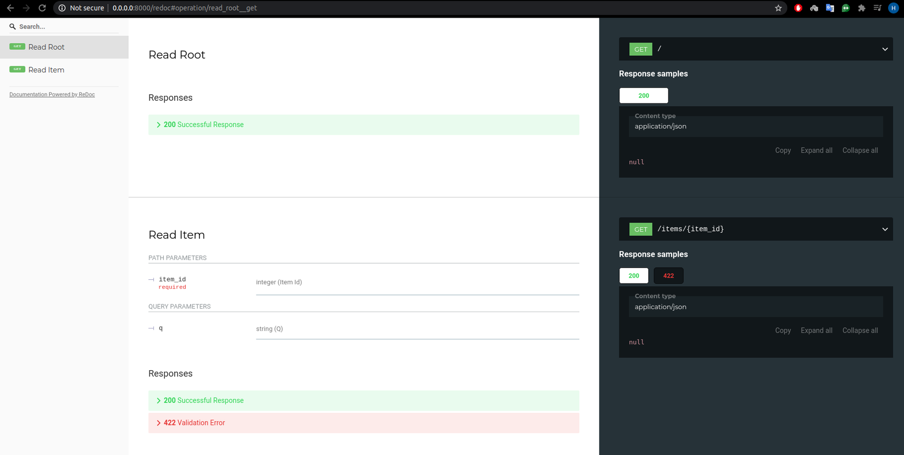Click the magnifier icon in the sidebar search
Viewport: 904px width, 455px height.
[x=13, y=26]
